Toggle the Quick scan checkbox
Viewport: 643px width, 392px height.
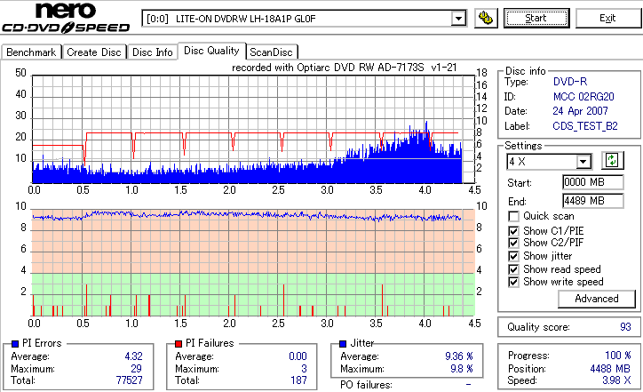[x=513, y=216]
